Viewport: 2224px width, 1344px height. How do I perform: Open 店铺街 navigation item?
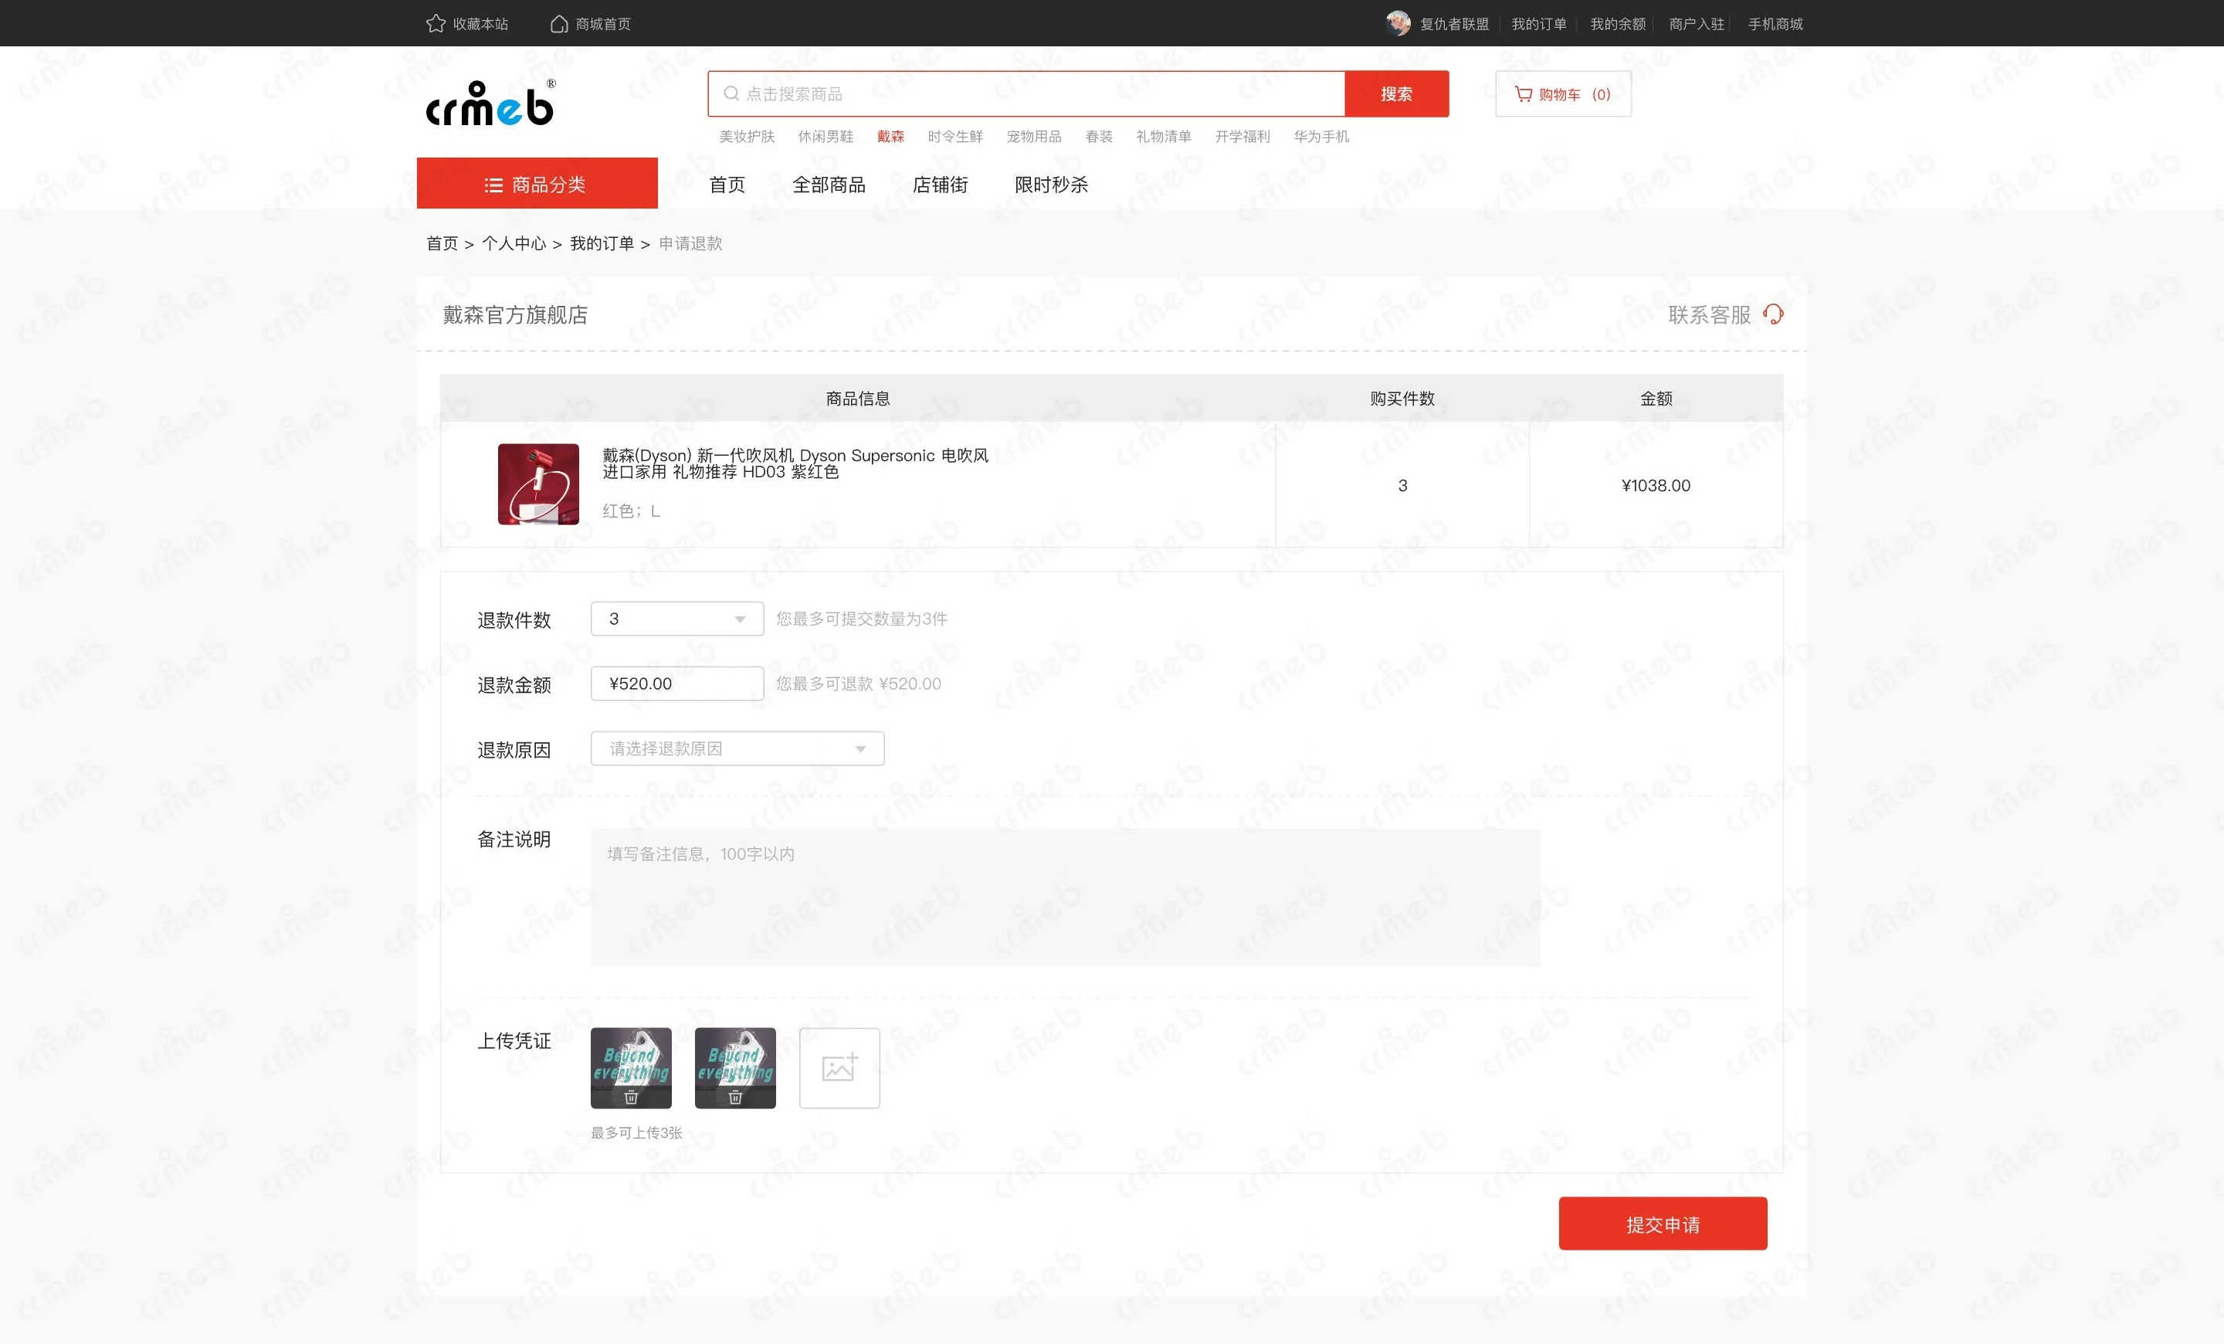point(940,185)
